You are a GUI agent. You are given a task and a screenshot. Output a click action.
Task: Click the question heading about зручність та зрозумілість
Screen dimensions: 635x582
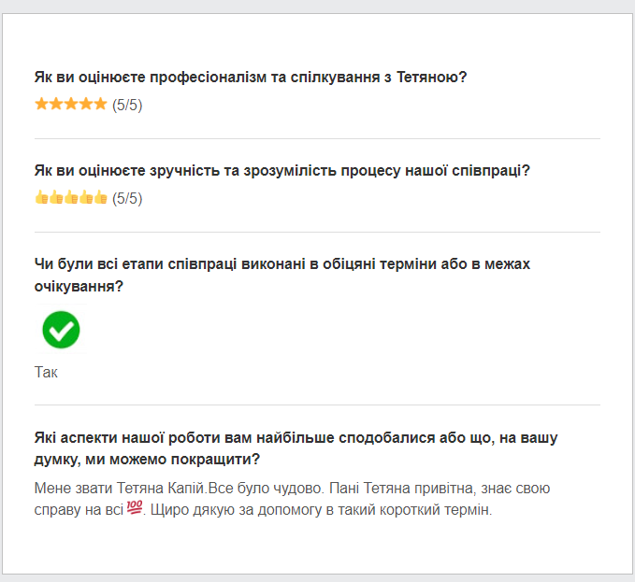282,171
